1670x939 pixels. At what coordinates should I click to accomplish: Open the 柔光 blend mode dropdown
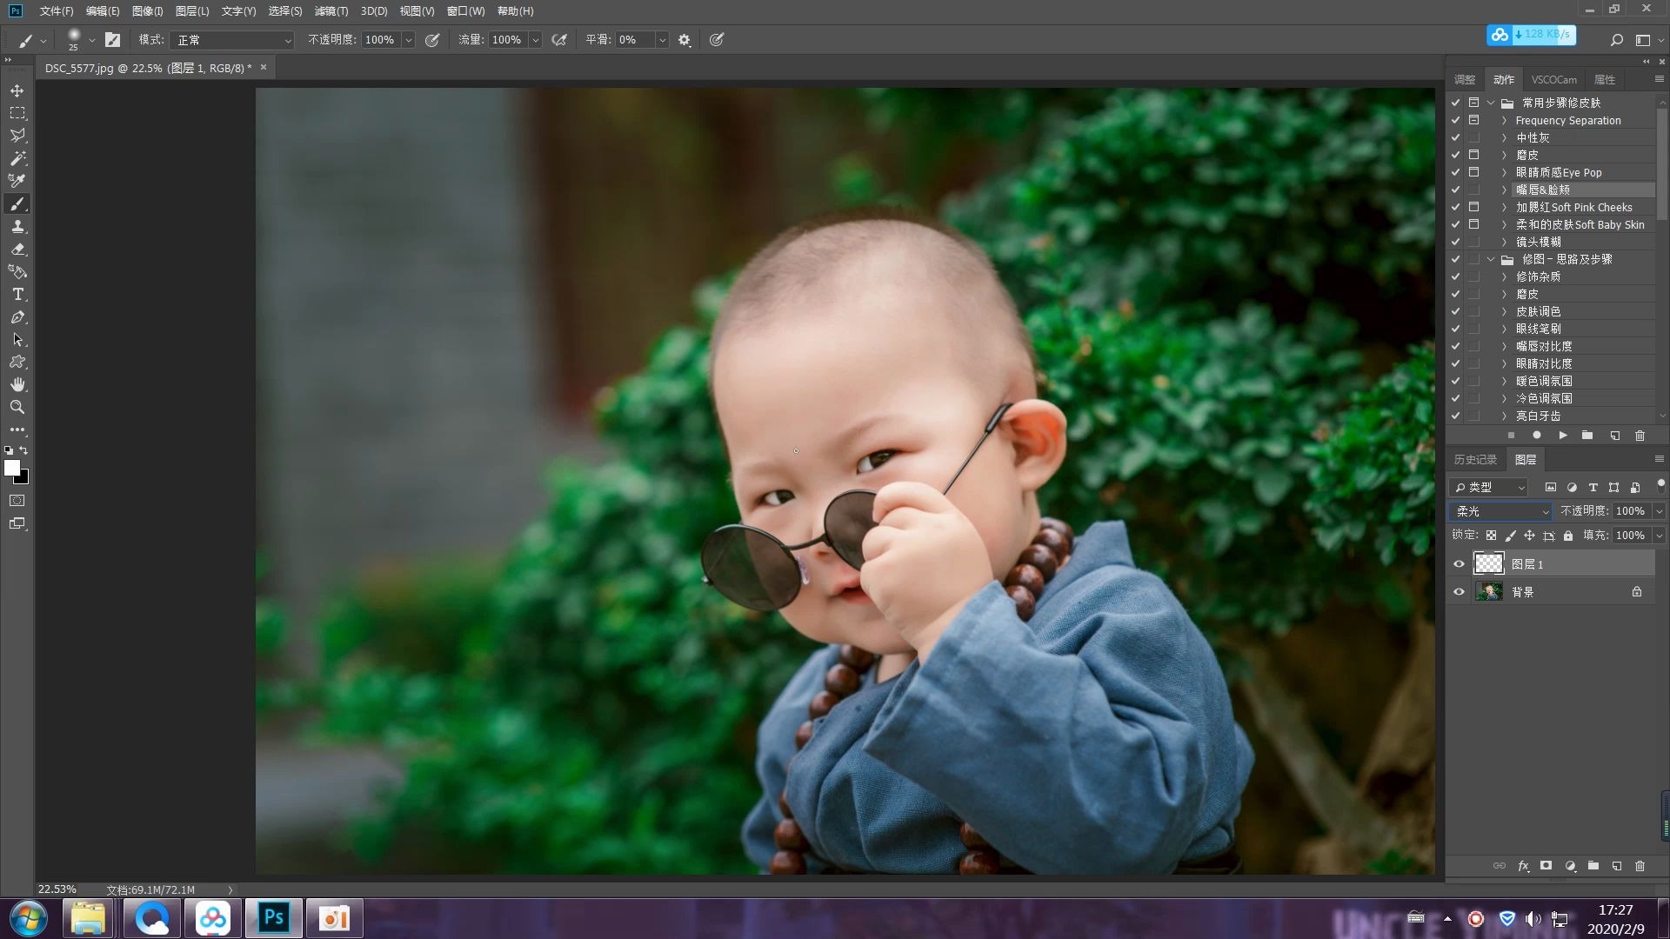pos(1500,511)
